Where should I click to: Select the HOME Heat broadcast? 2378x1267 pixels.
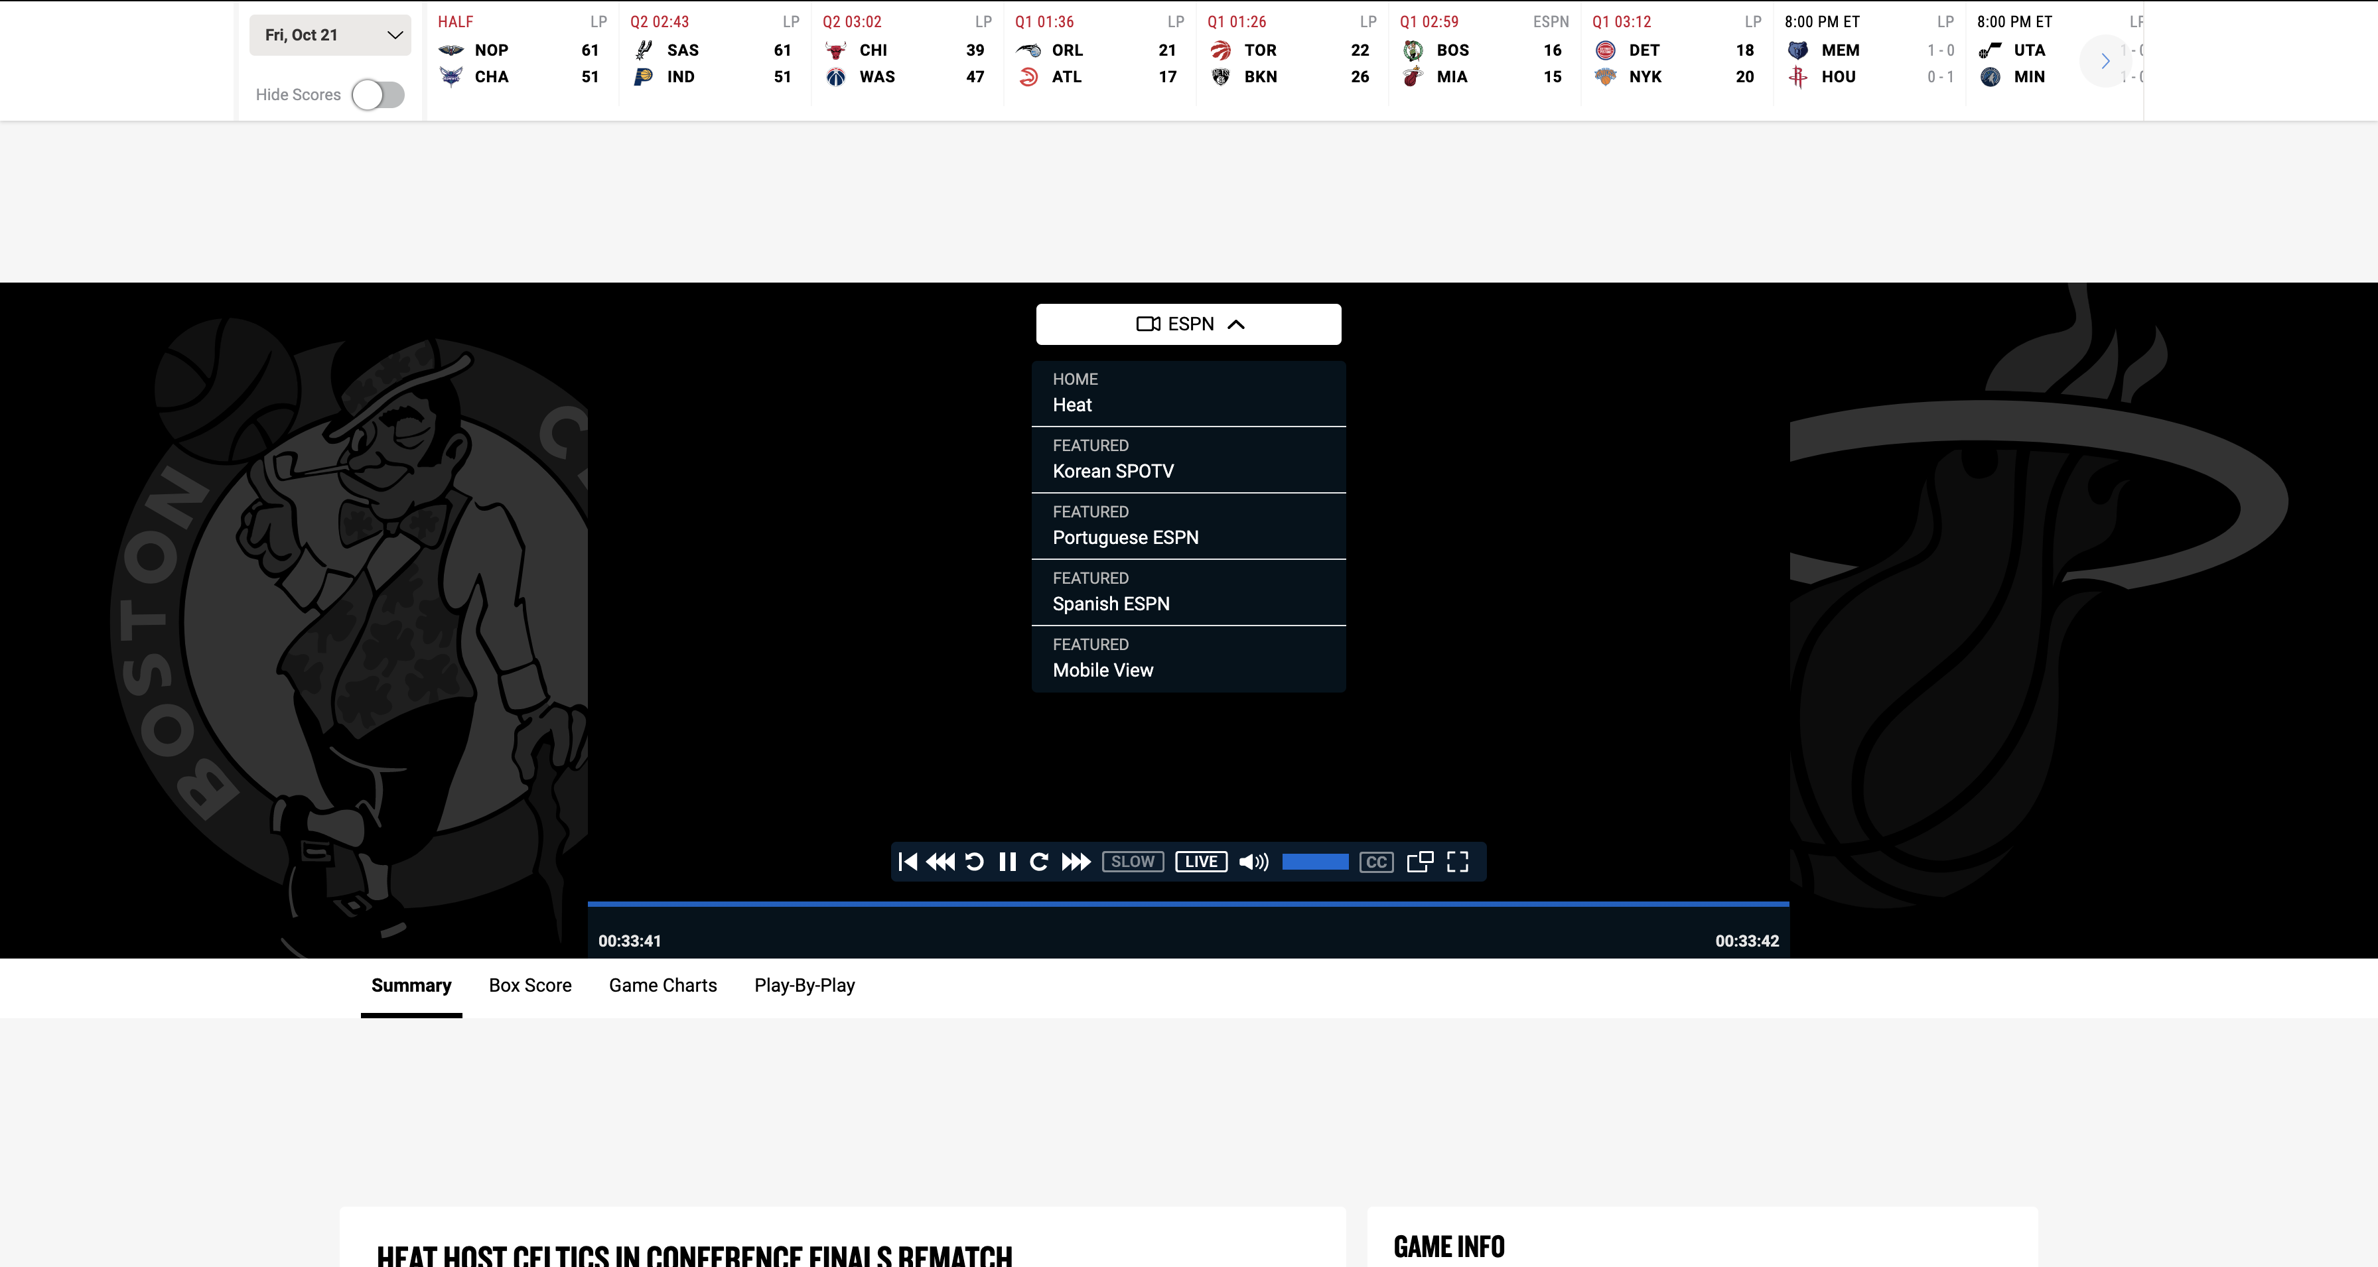point(1189,393)
